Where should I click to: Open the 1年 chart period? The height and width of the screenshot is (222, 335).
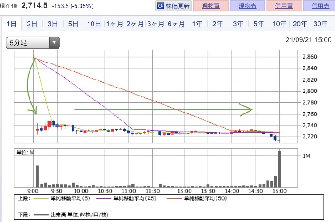coord(197,24)
